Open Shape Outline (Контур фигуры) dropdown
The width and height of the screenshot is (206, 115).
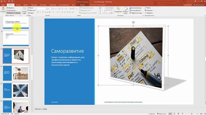(135, 10)
